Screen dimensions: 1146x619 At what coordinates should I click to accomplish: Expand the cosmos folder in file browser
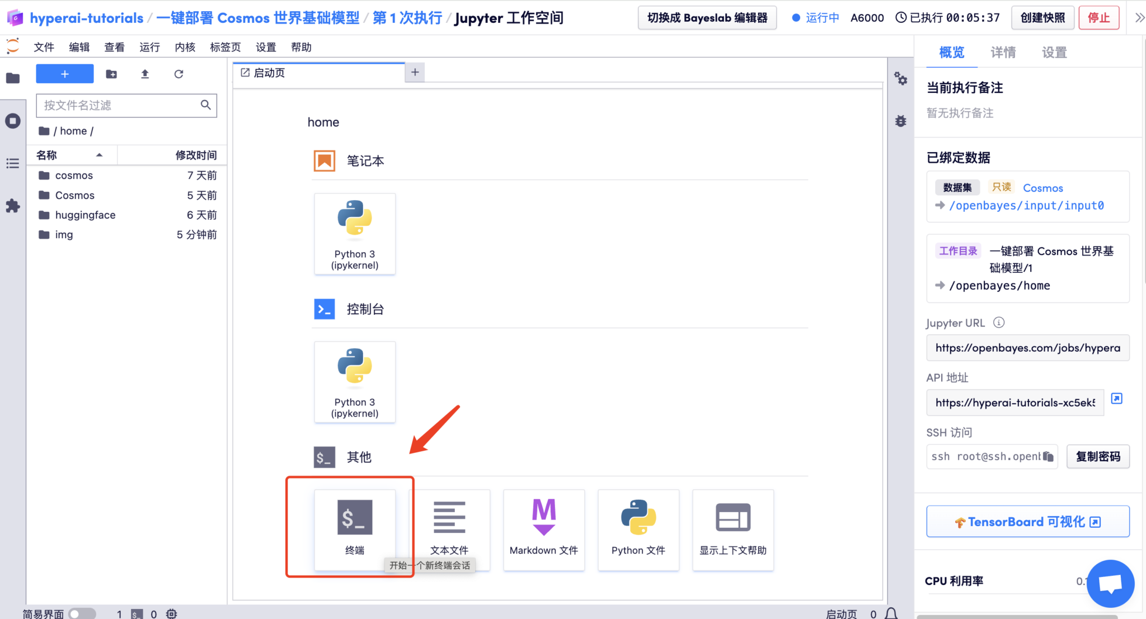coord(73,175)
